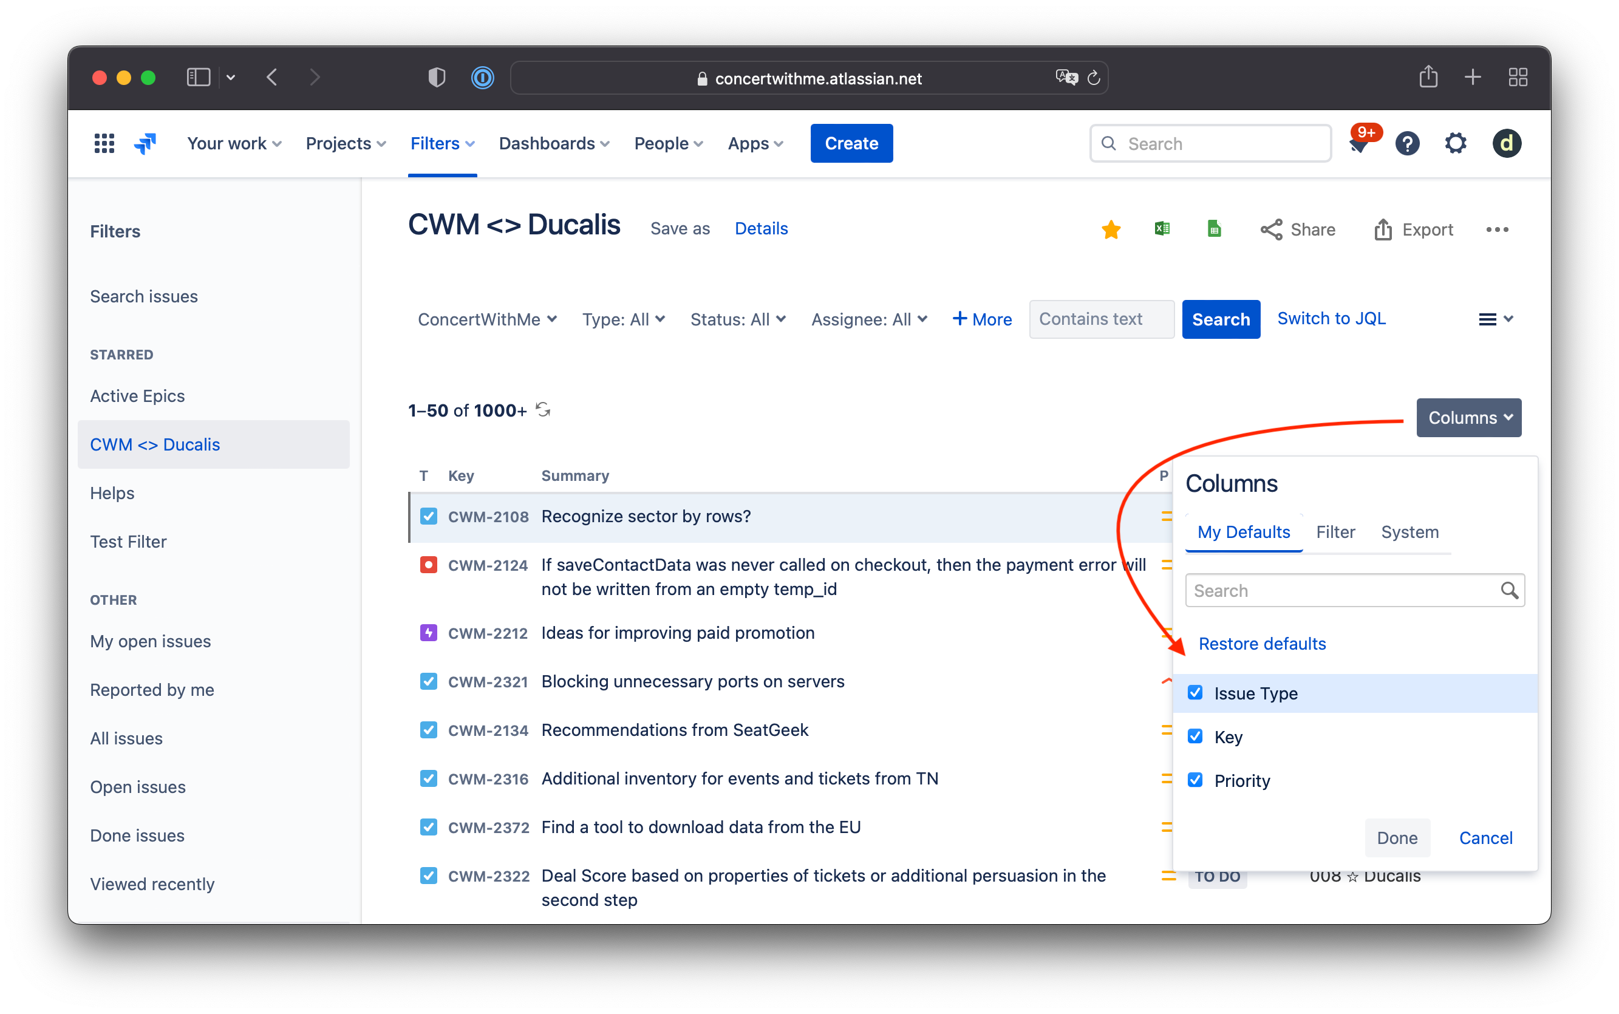The width and height of the screenshot is (1619, 1014).
Task: Uncheck the Priority column
Action: point(1196,779)
